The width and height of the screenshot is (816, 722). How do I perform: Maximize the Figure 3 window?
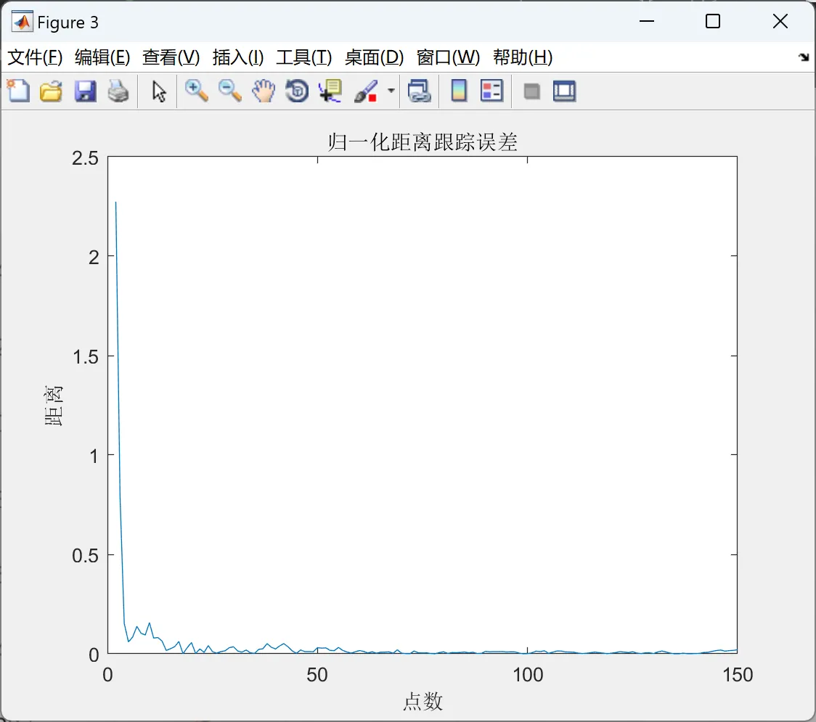[713, 21]
